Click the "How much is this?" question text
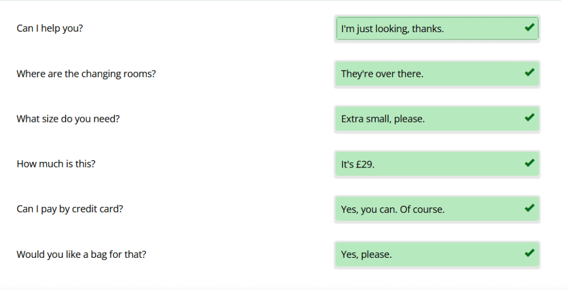Image resolution: width=568 pixels, height=290 pixels. 56,164
